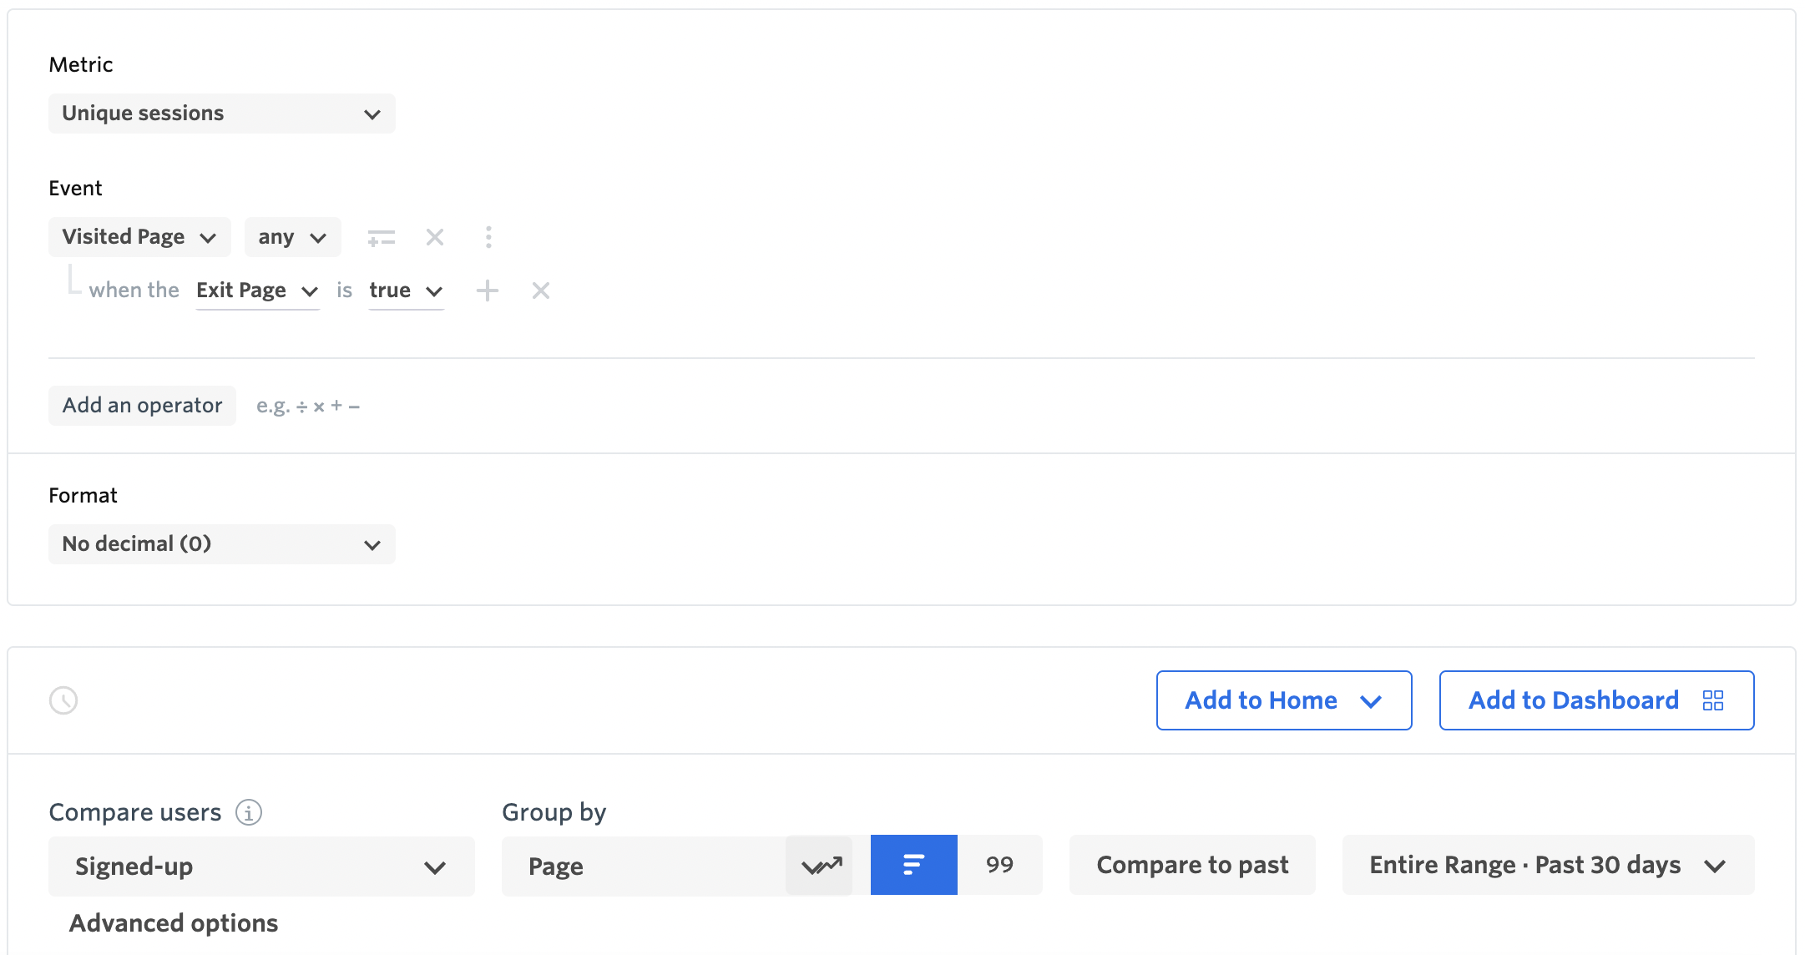Screen dimensions: 1805x955
Task: Open the Exit Page property dropdown
Action: pos(257,291)
